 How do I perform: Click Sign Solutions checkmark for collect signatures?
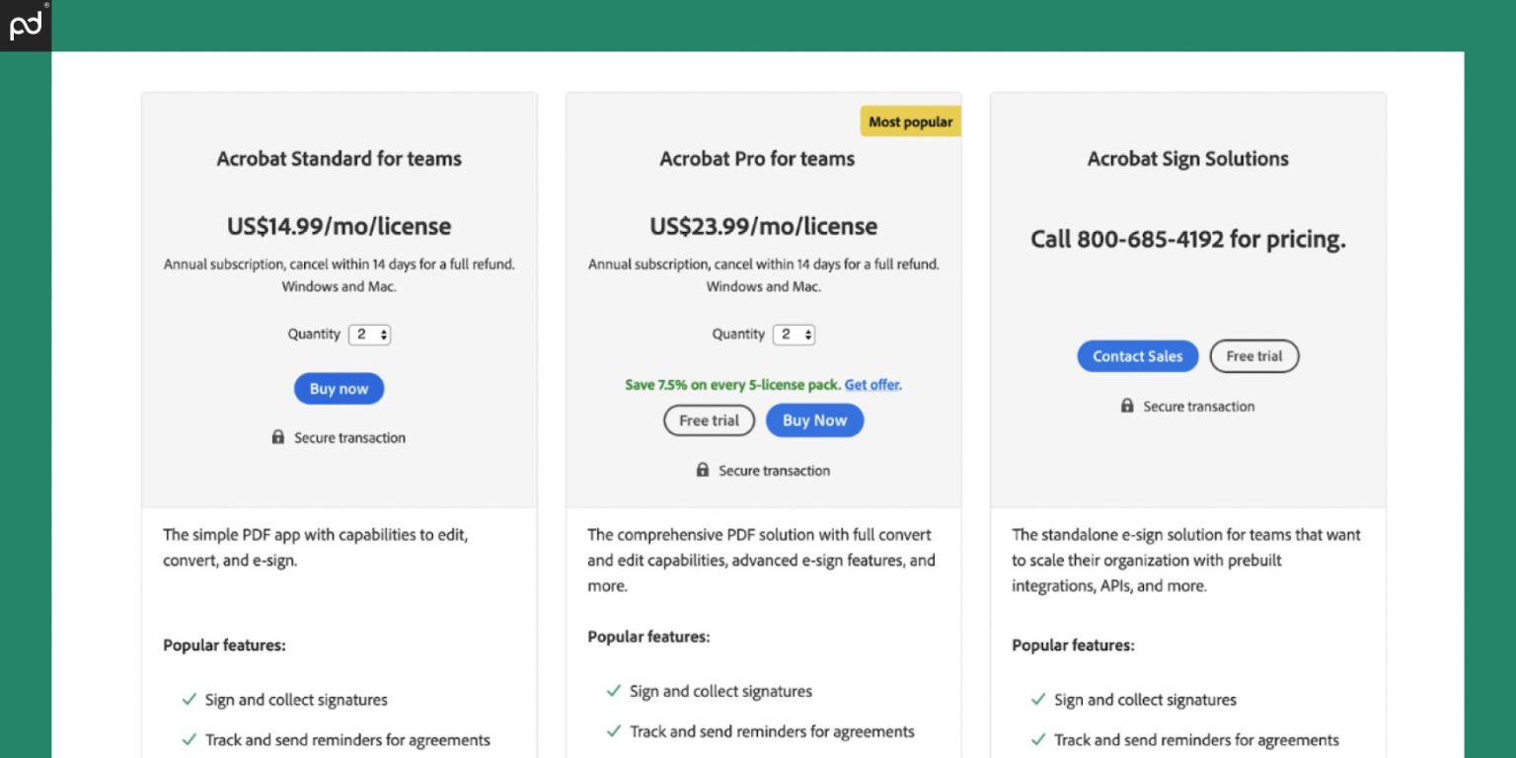(1037, 699)
